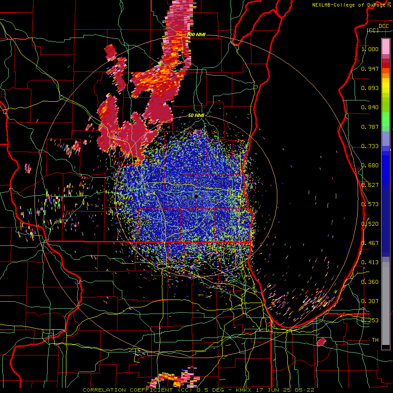Select the 0.573 legend value

pyautogui.click(x=370, y=204)
